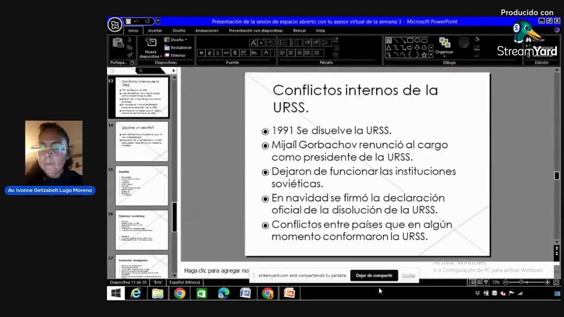Select the star shape in gallery
The width and height of the screenshot is (564, 317).
pyautogui.click(x=424, y=55)
